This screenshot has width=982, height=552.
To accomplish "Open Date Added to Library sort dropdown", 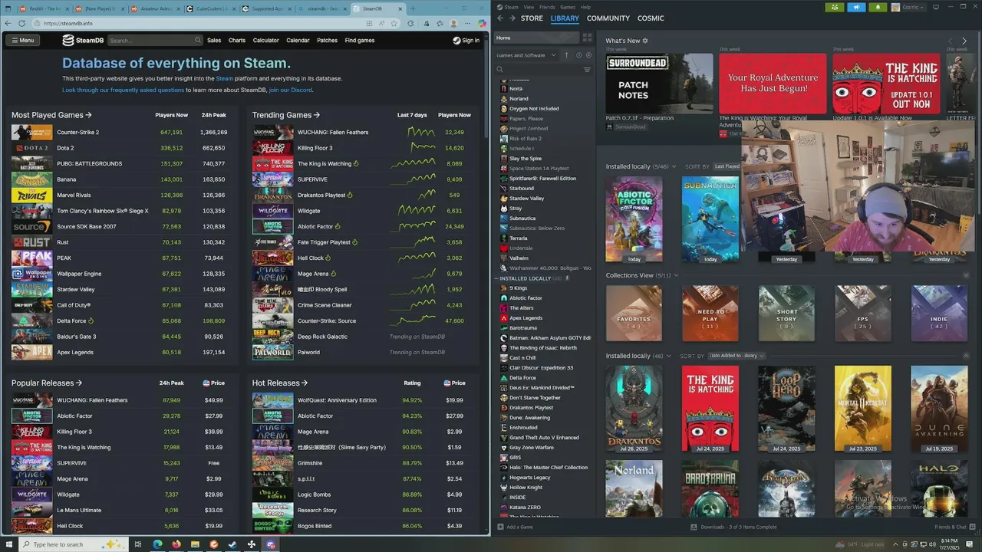I will coord(736,356).
